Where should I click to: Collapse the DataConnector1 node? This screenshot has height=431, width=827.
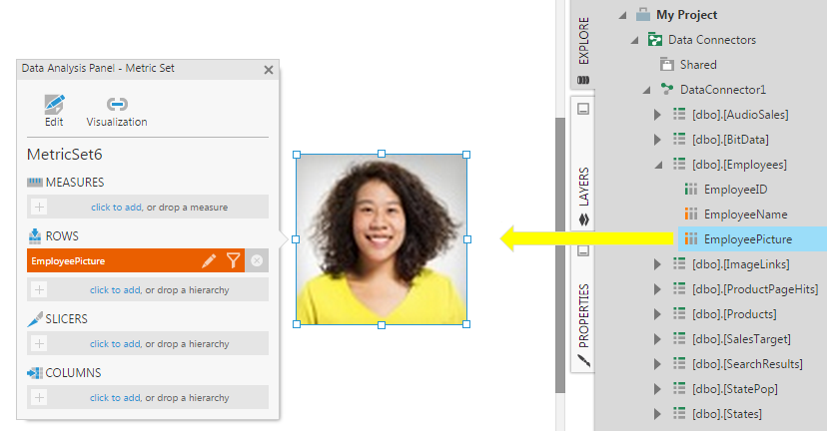click(x=646, y=90)
